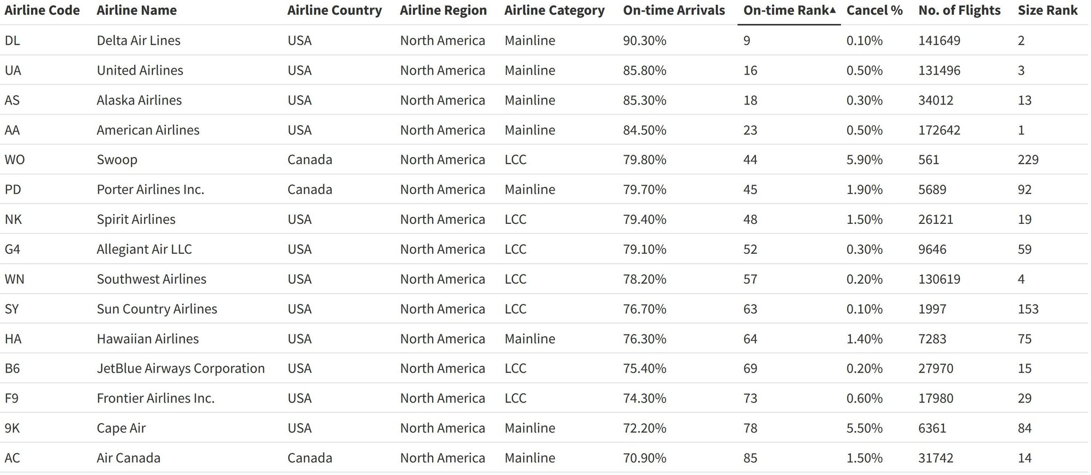Sort by Airline Region column header
The width and height of the screenshot is (1091, 475).
443,10
